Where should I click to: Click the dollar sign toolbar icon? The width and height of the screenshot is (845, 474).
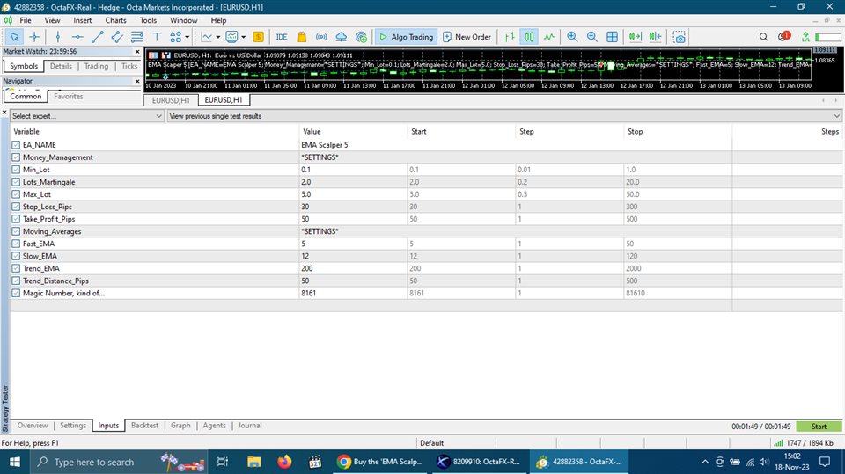(x=258, y=37)
